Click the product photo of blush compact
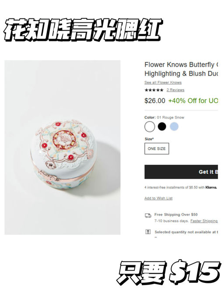Screen dimensions: 224x300 tap(63, 148)
